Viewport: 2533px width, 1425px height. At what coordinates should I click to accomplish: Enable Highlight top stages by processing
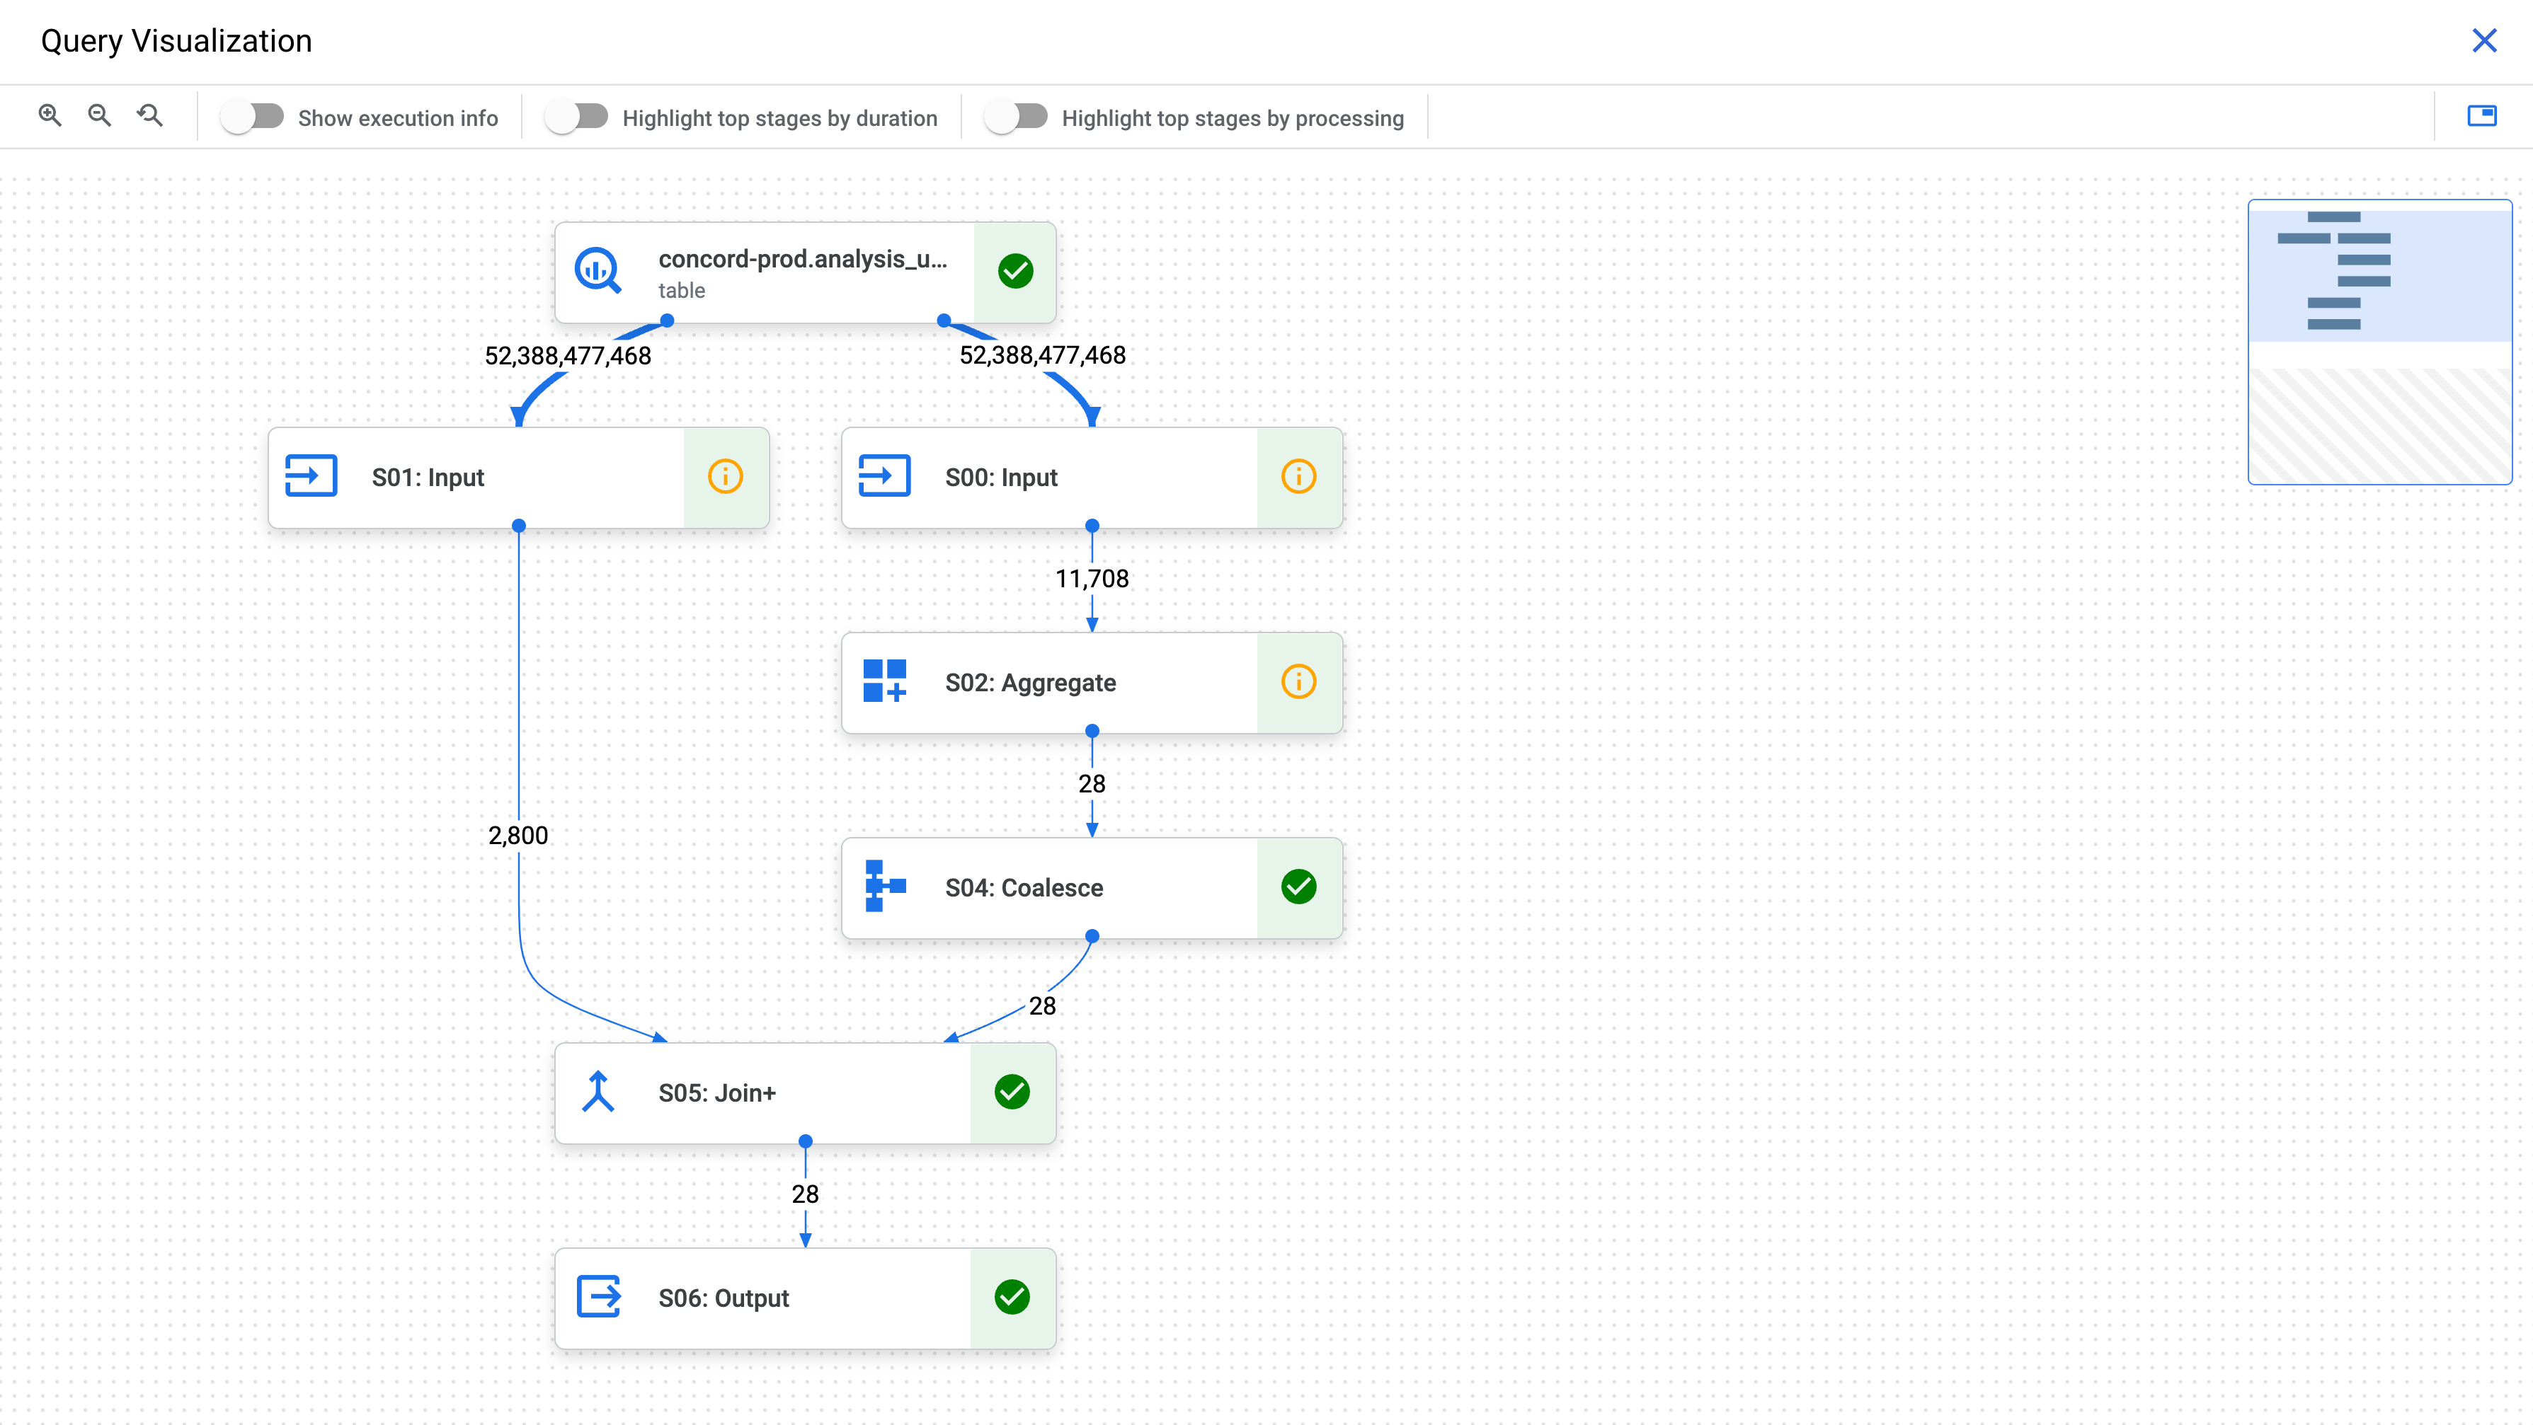(x=1016, y=115)
